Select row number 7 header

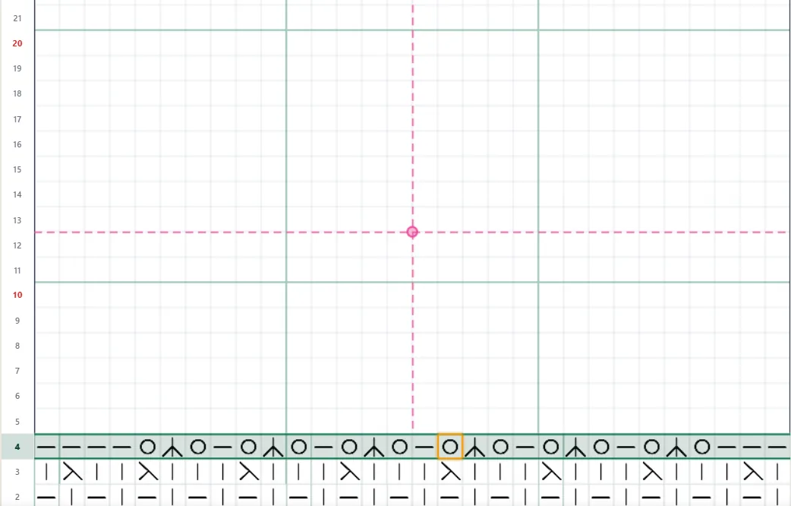[x=17, y=371]
